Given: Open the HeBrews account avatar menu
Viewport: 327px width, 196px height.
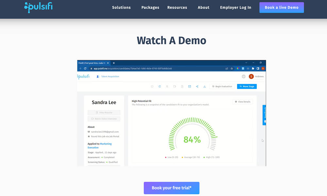Looking at the screenshot, I should tap(251, 76).
